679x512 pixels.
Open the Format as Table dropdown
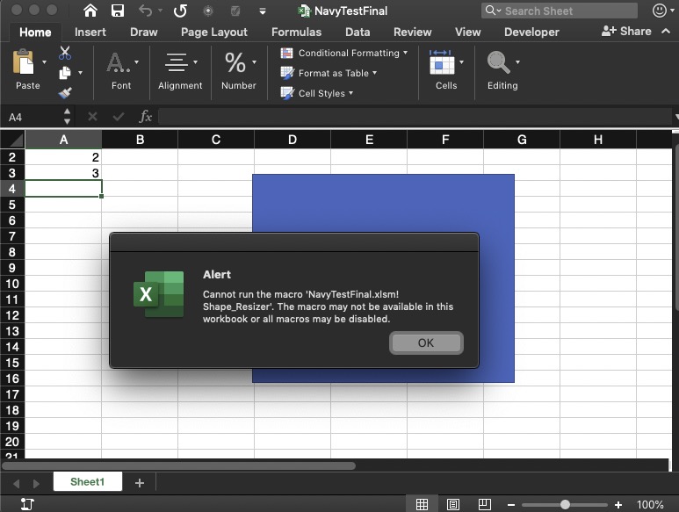[x=333, y=73]
